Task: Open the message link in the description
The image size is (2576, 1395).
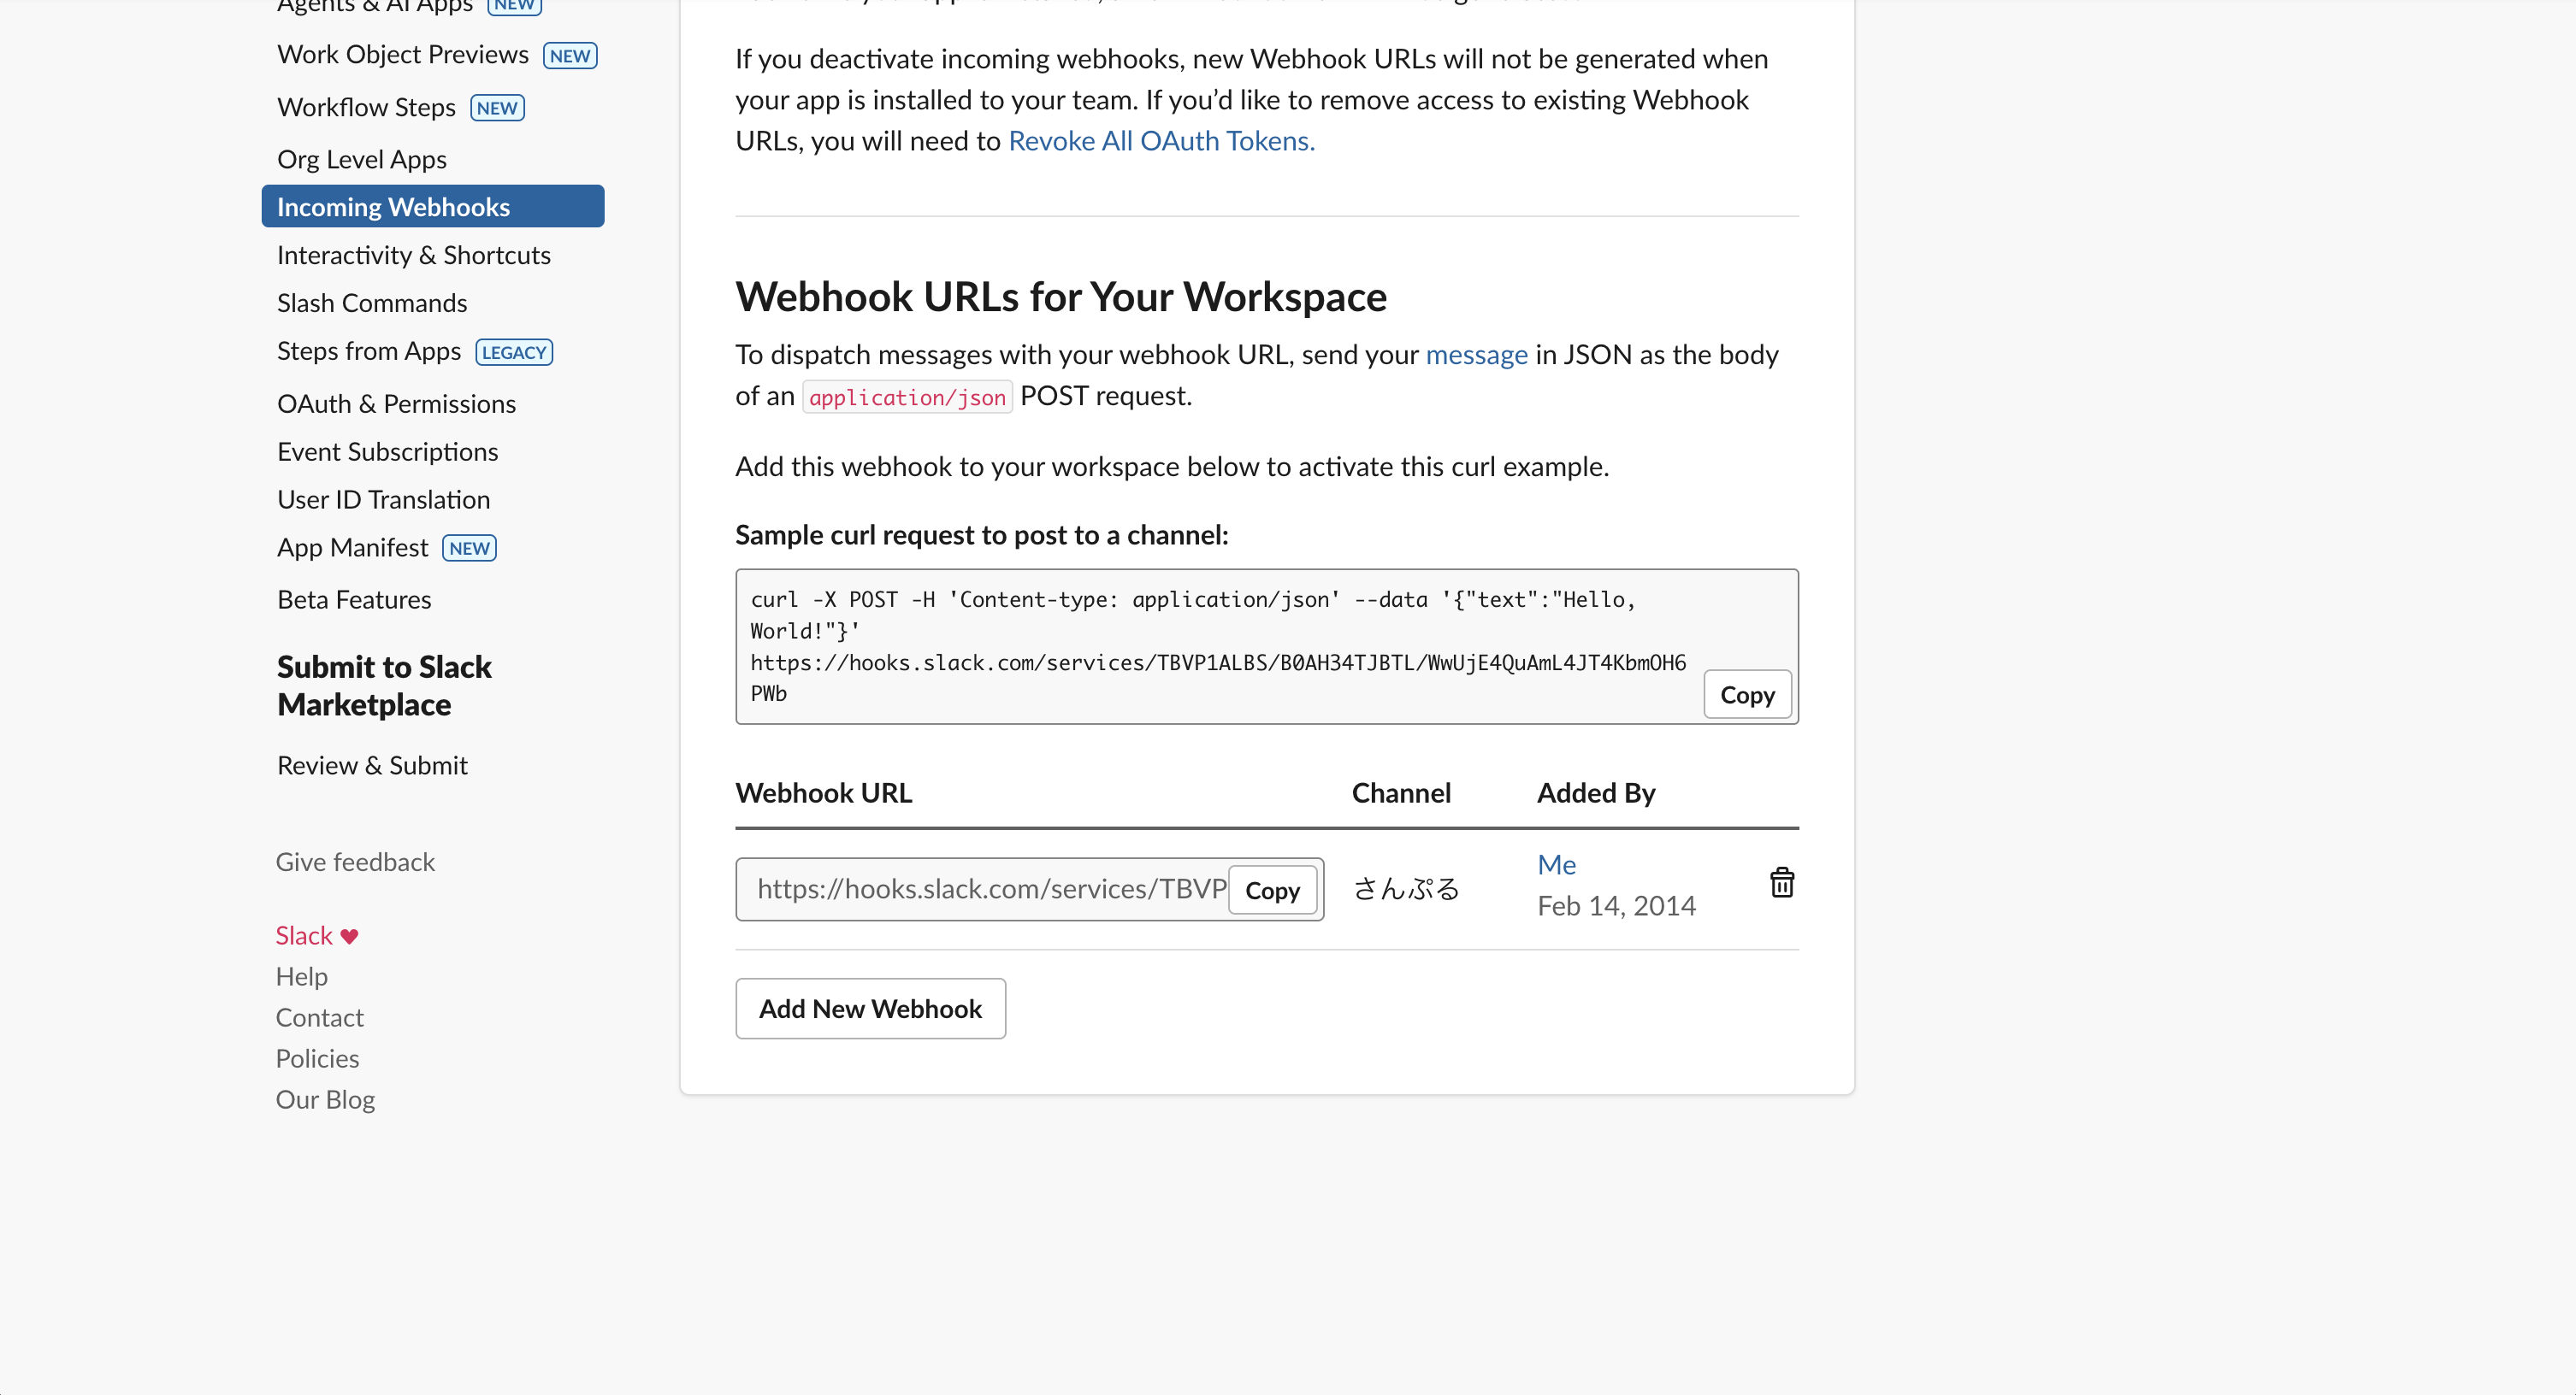Action: point(1477,354)
